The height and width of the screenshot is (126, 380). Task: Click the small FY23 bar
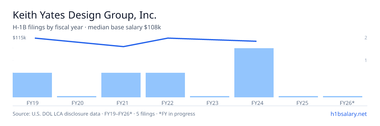coord(210,97)
